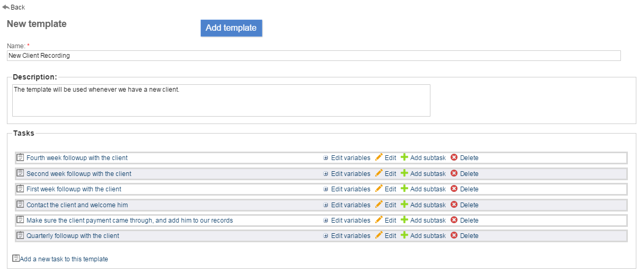Click task icon next to Add a new task
Image resolution: width=639 pixels, height=273 pixels.
pos(16,259)
